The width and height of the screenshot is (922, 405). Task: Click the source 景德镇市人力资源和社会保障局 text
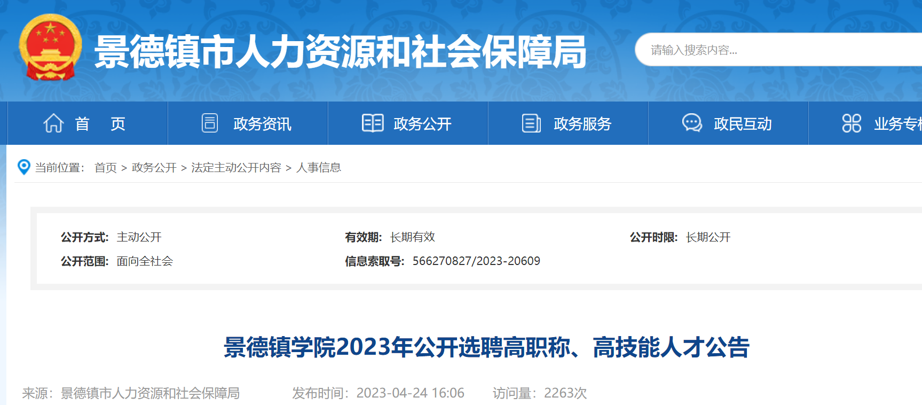coord(150,393)
